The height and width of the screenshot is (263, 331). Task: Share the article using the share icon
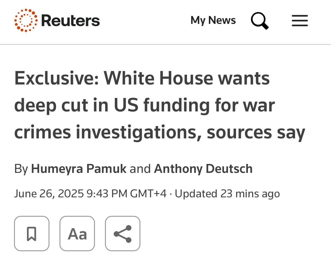[x=123, y=234]
